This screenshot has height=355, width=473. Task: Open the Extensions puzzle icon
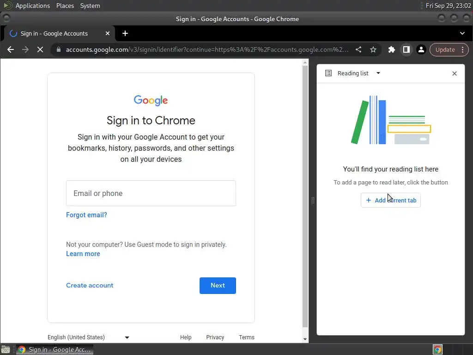tap(392, 49)
